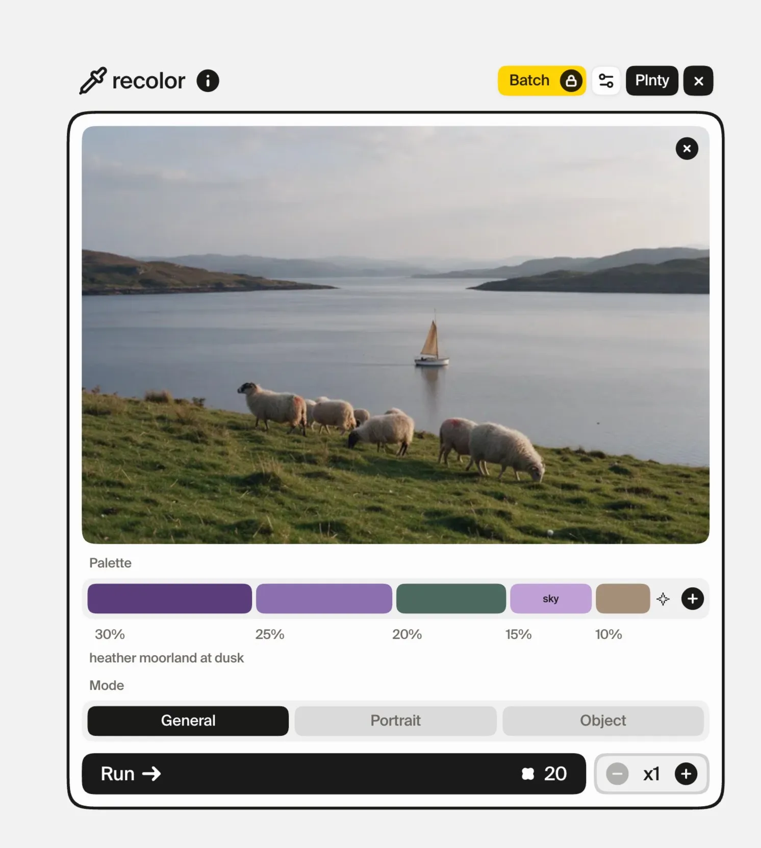Select the tan 10% swatch
Image resolution: width=761 pixels, height=848 pixels.
[x=623, y=598]
